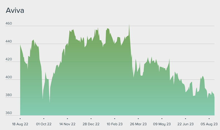Select the 14 Nov 22 date label
The image size is (220, 130).
67,124
